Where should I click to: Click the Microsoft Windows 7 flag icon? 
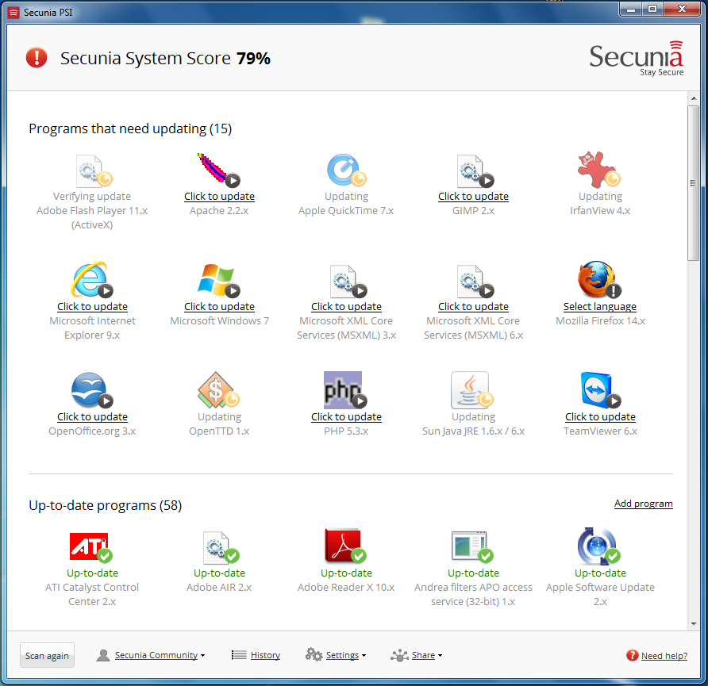219,280
